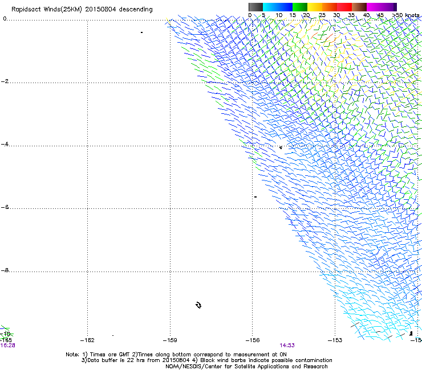The height and width of the screenshot is (370, 422).
Task: Click the purple time stamp '14:53'
Action: pos(287,346)
